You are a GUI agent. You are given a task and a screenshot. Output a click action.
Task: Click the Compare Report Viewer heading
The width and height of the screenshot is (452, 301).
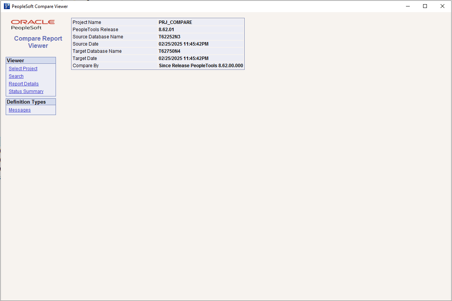(x=38, y=42)
